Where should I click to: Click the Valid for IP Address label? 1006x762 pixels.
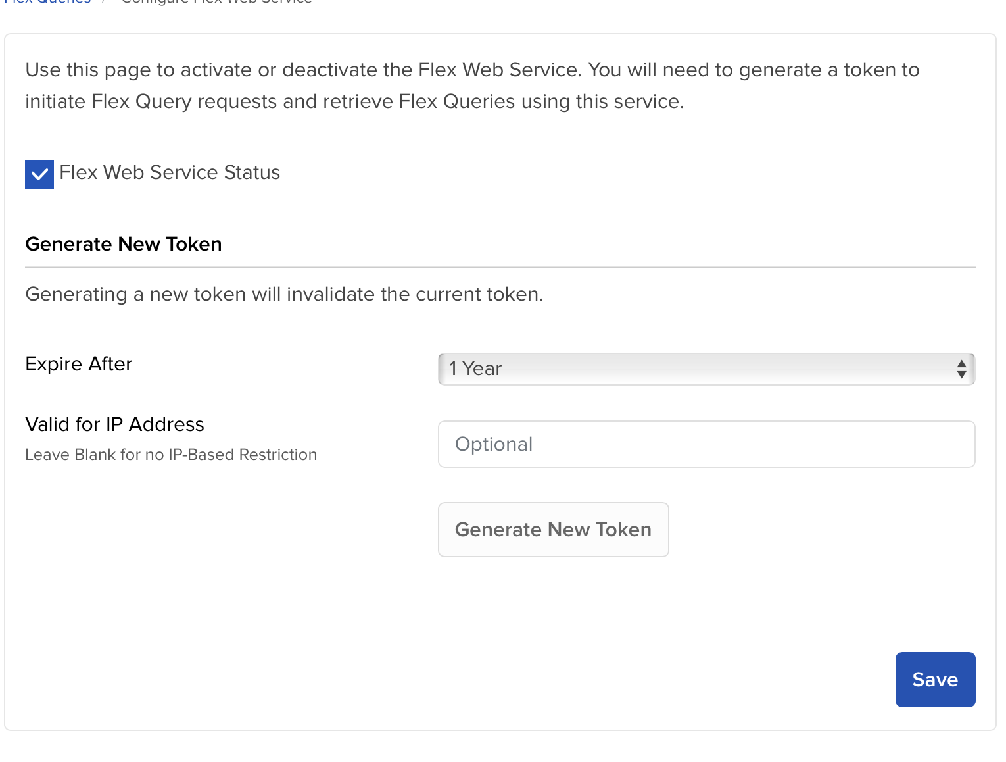[114, 424]
